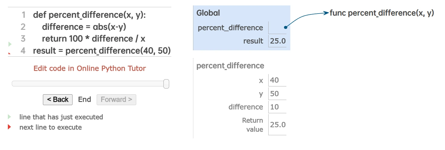Click the green arrow legend icon
The image size is (445, 150).
(10, 117)
